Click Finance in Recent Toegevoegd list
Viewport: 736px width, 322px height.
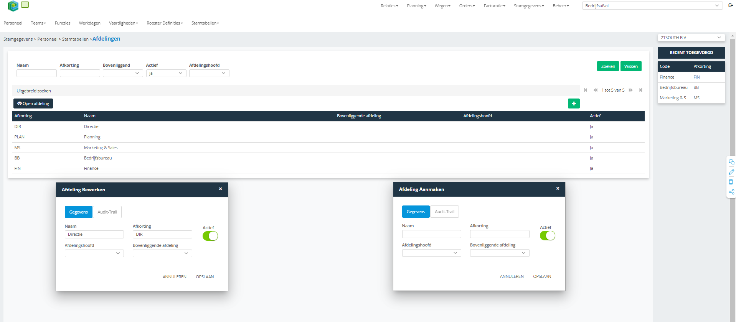coord(691,77)
